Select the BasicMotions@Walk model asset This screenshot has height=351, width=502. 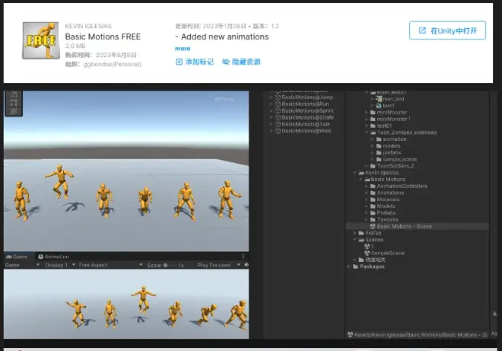pos(303,131)
